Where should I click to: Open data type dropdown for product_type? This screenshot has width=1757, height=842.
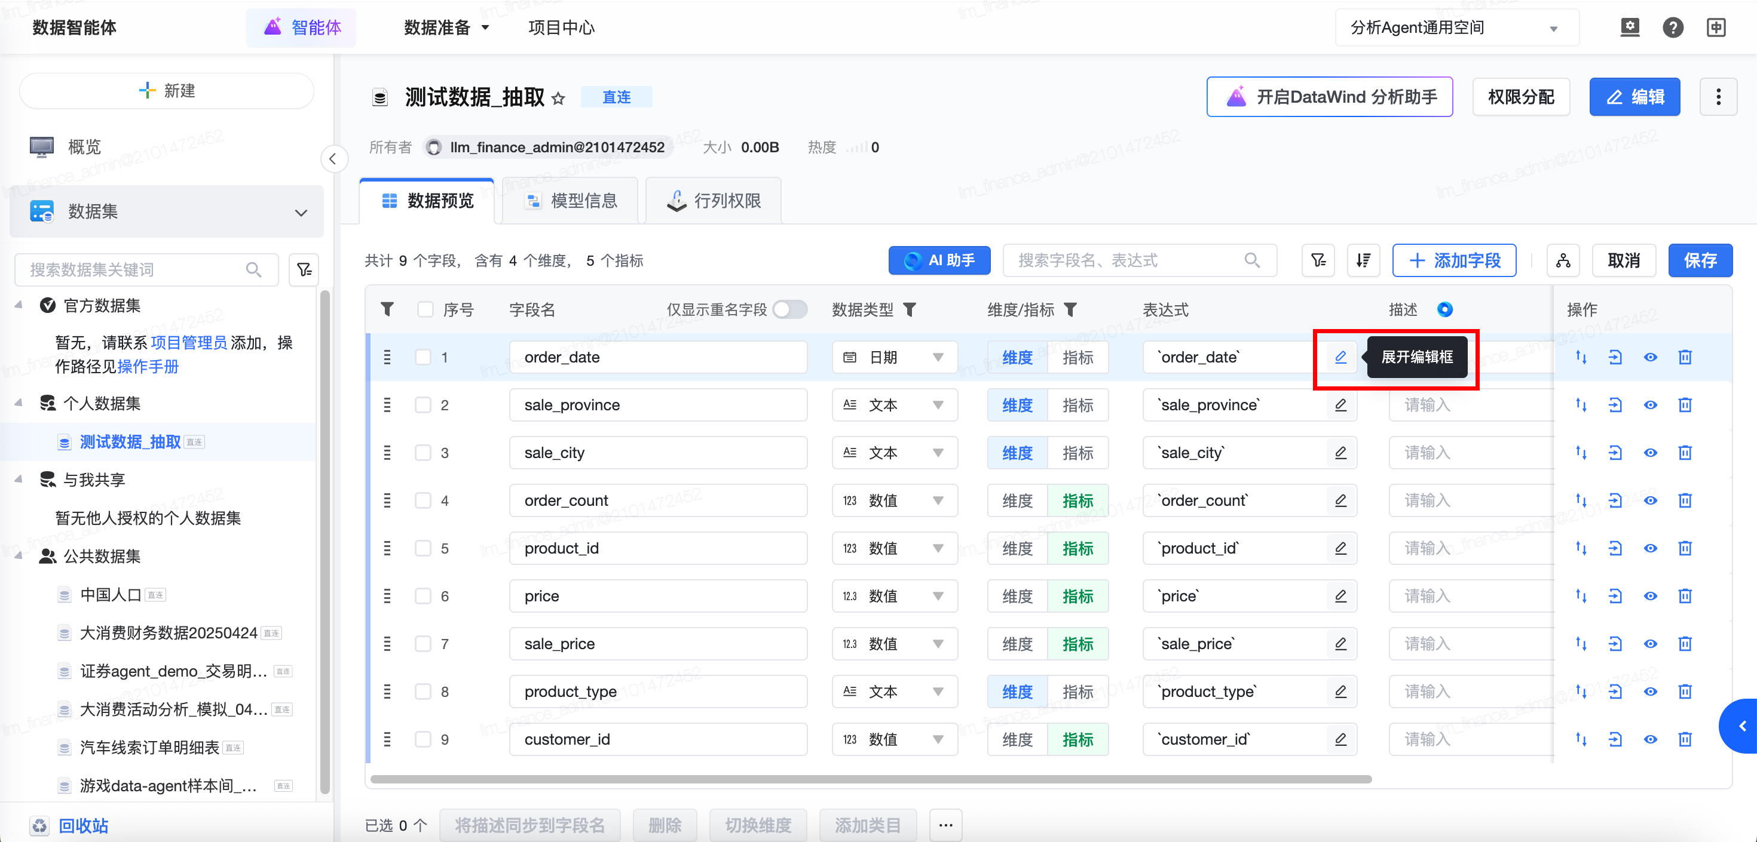(x=894, y=692)
